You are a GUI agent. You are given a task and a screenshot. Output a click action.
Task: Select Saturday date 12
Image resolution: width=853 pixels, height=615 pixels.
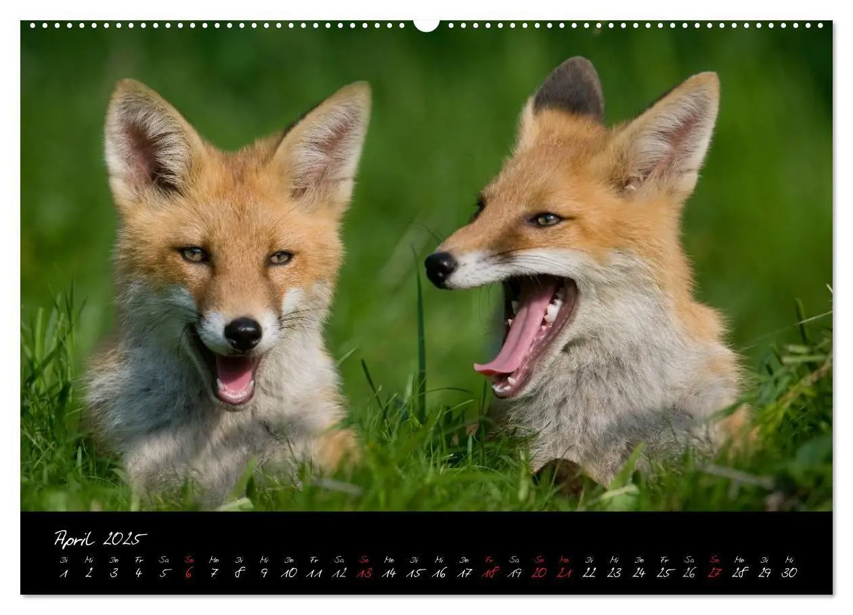tap(339, 573)
